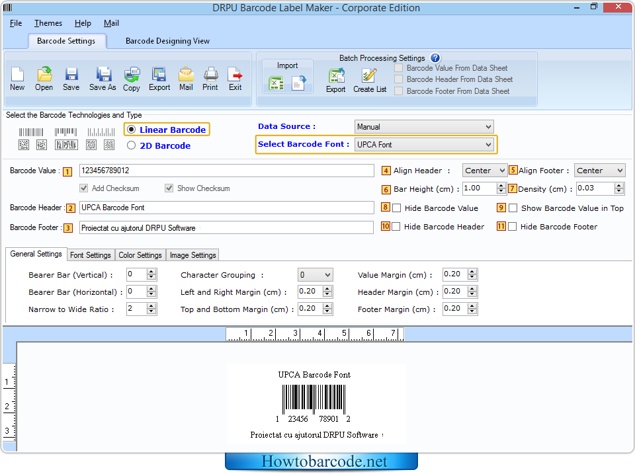This screenshot has height=474, width=635.
Task: Open the General Settings tab
Action: click(36, 254)
